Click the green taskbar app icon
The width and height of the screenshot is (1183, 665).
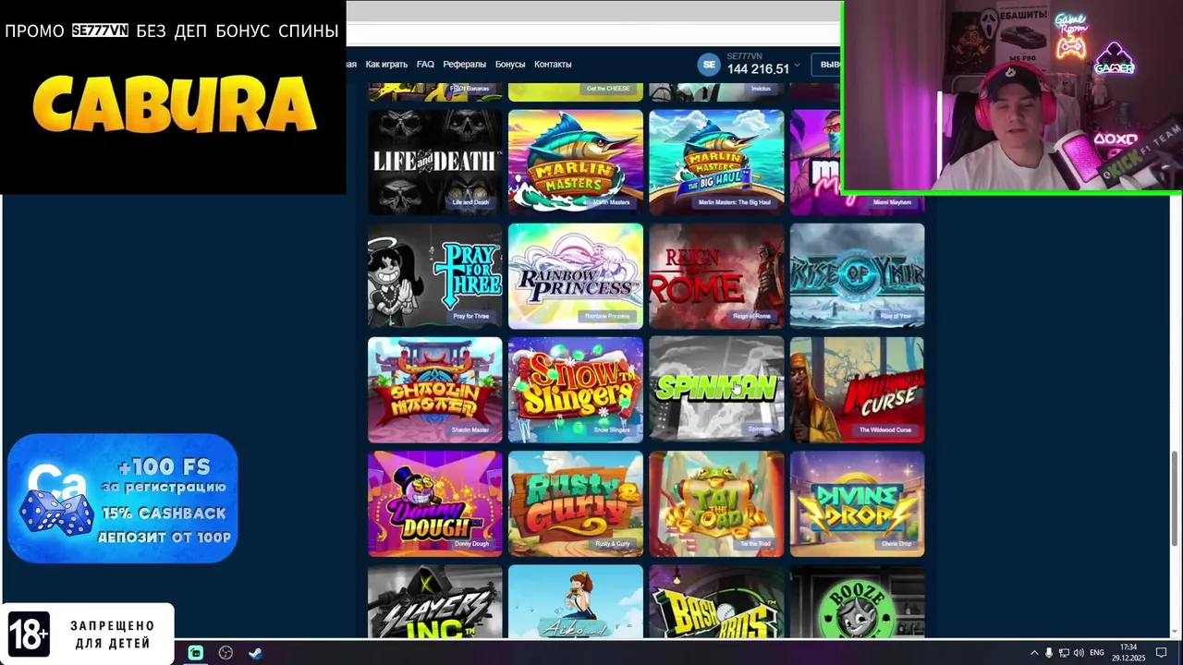point(196,653)
